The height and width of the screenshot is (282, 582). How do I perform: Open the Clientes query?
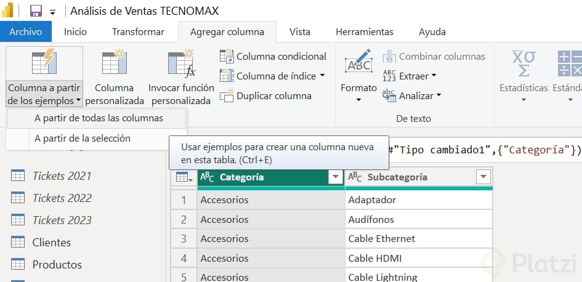(52, 243)
